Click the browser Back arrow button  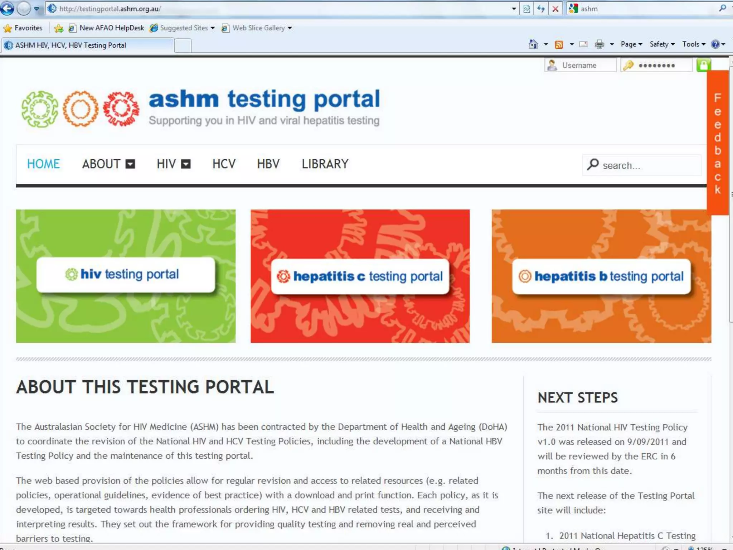tap(8, 9)
